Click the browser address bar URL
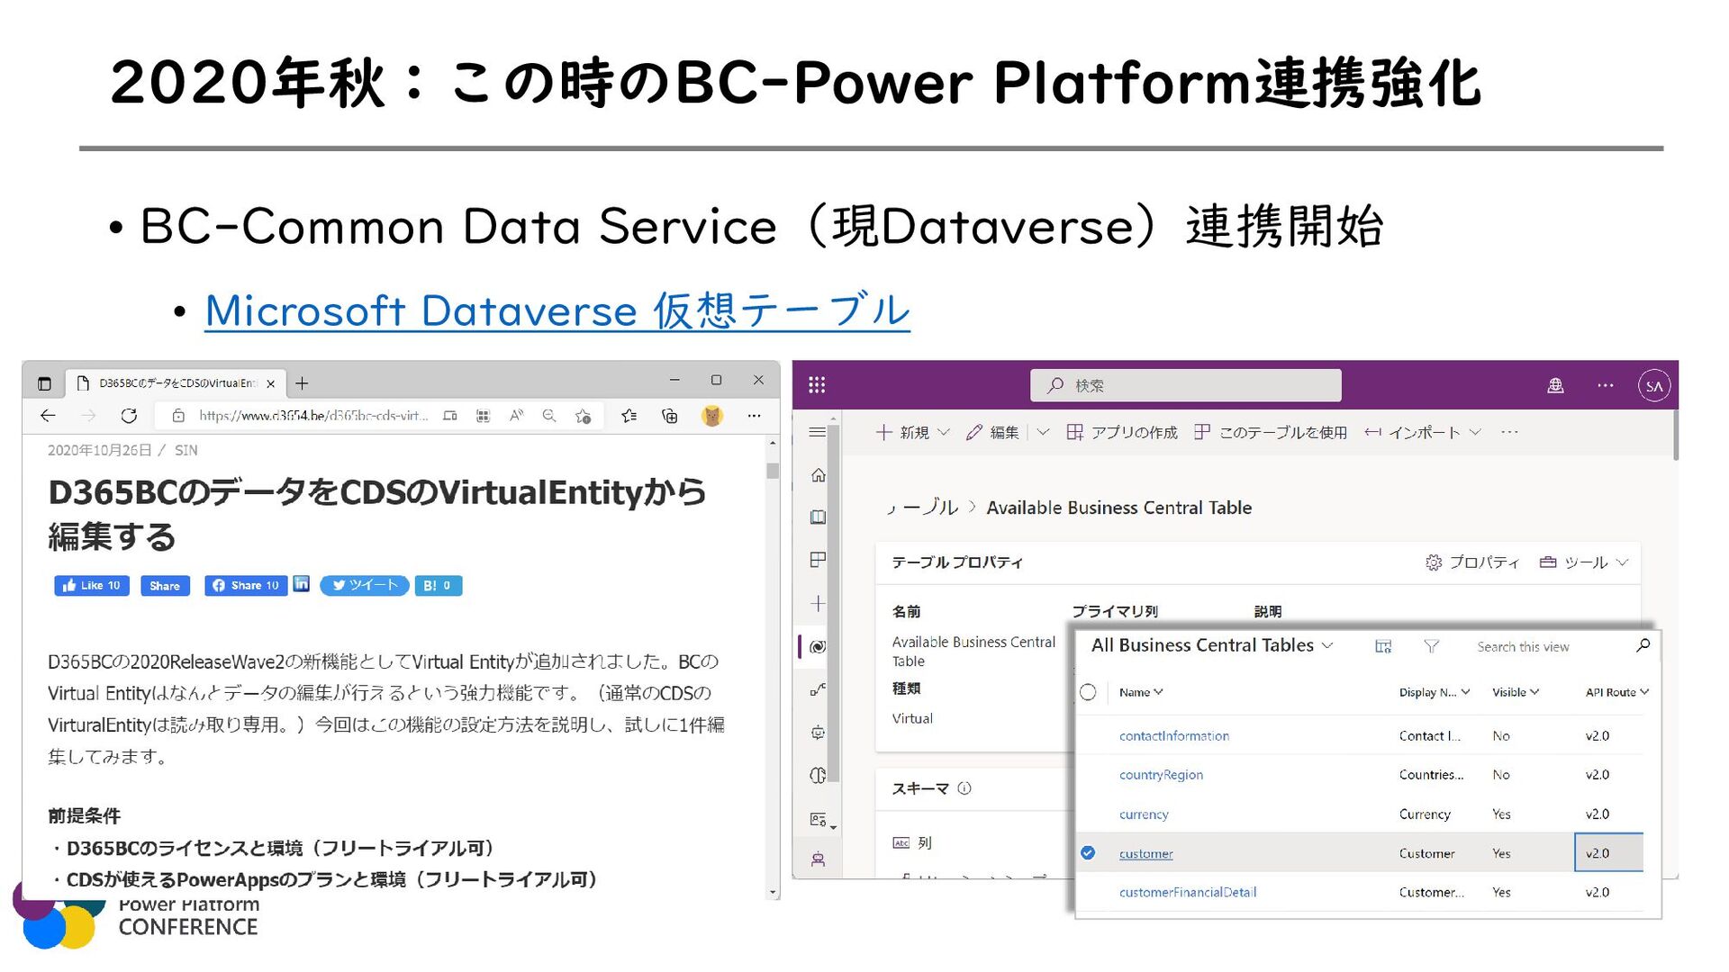1729x972 pixels. (x=313, y=416)
